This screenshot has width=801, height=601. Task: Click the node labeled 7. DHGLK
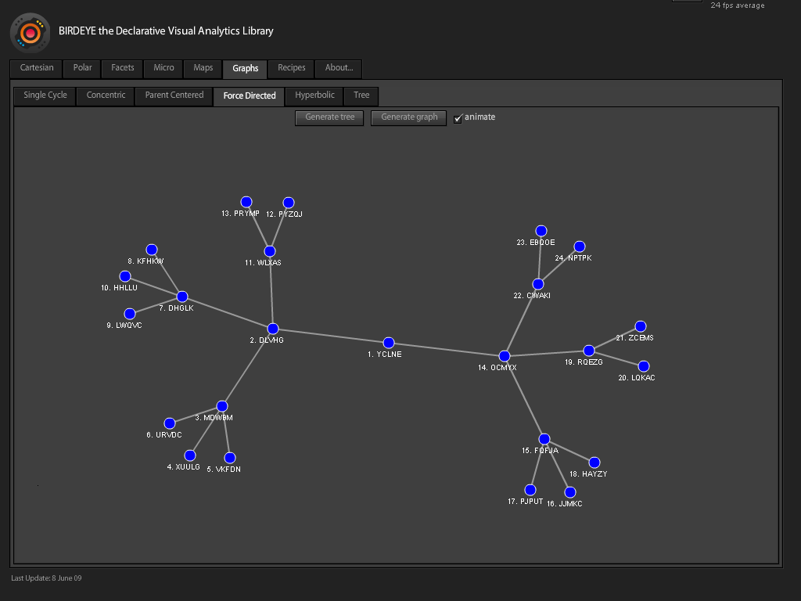[182, 297]
